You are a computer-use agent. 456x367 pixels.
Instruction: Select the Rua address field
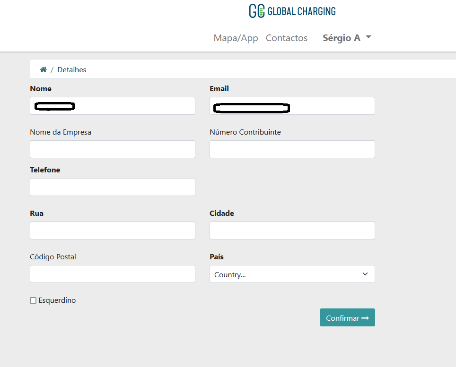click(112, 230)
